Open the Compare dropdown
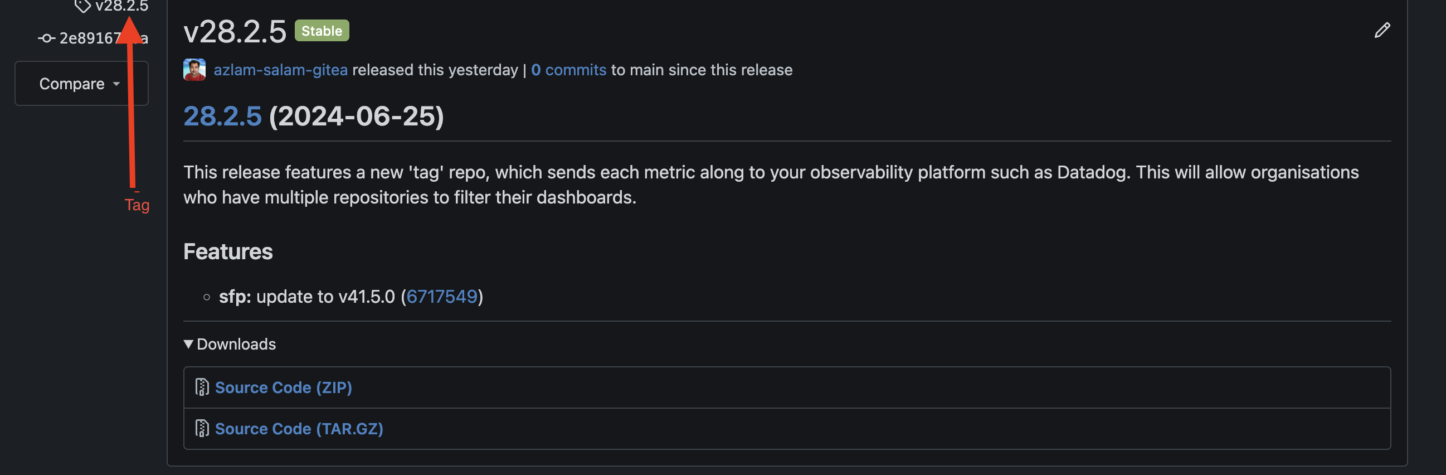Screen dimensions: 1446x475 (x=81, y=84)
